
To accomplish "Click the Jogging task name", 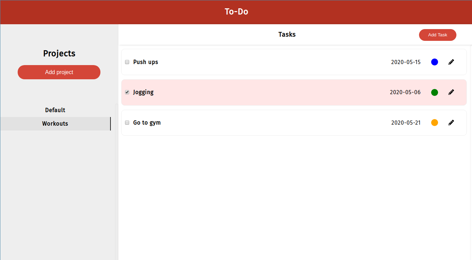I will point(143,92).
